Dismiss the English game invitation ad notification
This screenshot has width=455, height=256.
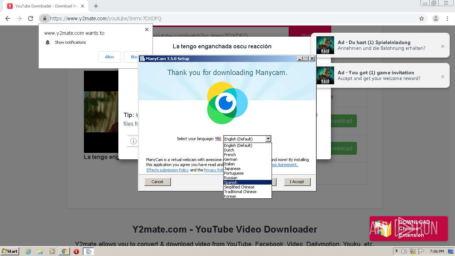pos(443,76)
